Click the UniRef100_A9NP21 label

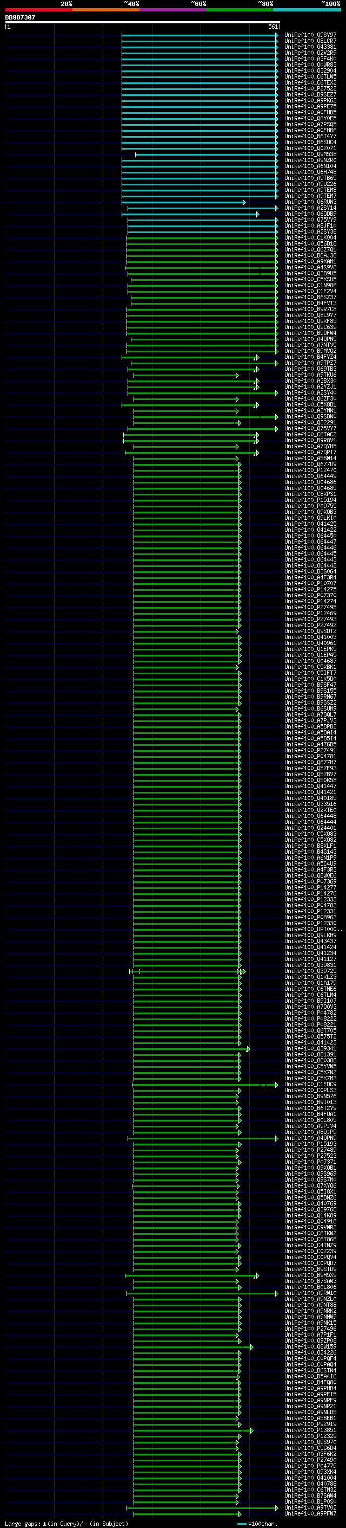[310, 1407]
